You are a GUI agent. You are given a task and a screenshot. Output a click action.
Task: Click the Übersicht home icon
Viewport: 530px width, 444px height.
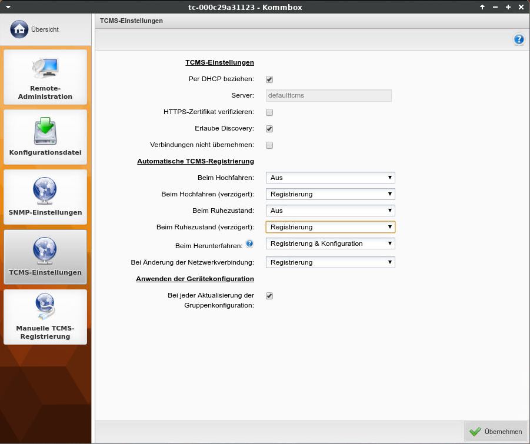pos(19,29)
